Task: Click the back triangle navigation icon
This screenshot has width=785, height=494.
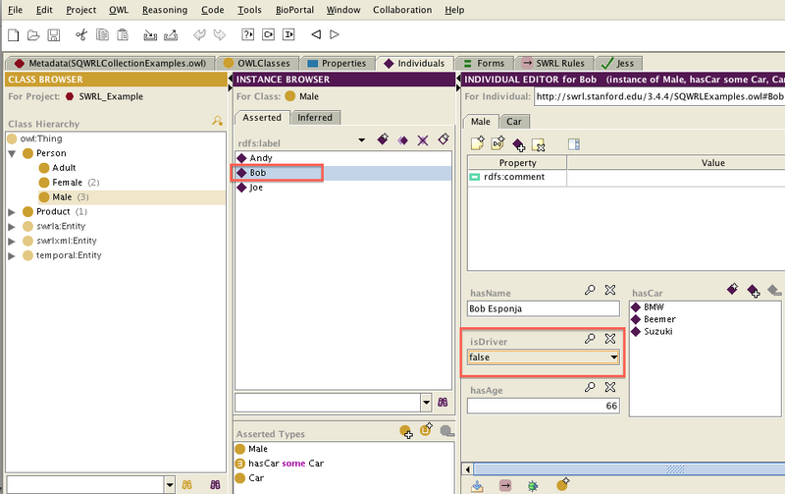Action: [x=316, y=34]
